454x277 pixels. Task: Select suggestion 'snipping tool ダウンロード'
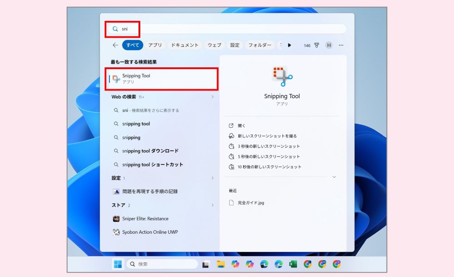click(150, 151)
